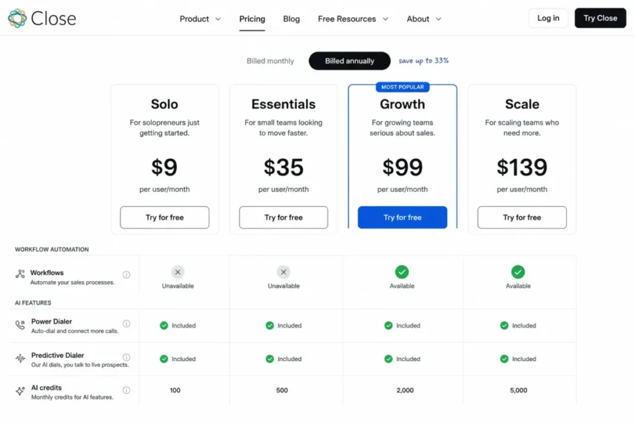Click the AI FEATURES section header
Screen dimensions: 635x423
pyautogui.click(x=33, y=303)
